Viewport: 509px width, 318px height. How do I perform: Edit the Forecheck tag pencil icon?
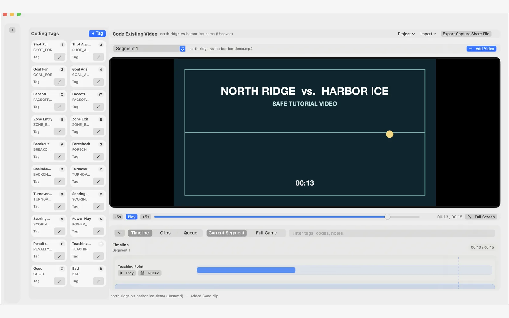(98, 156)
